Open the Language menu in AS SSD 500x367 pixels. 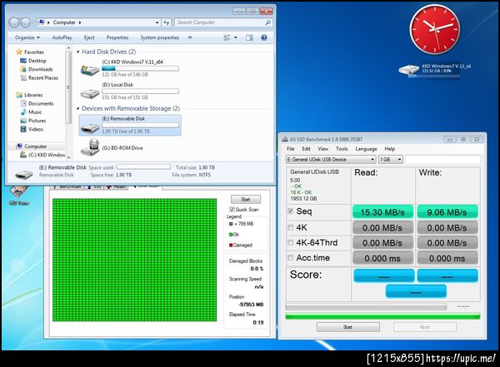coord(366,149)
